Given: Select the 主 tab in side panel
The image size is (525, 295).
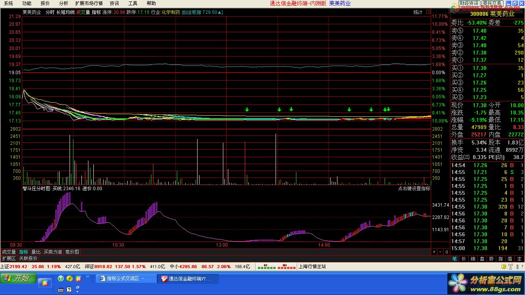Looking at the screenshot, I should tap(519, 259).
